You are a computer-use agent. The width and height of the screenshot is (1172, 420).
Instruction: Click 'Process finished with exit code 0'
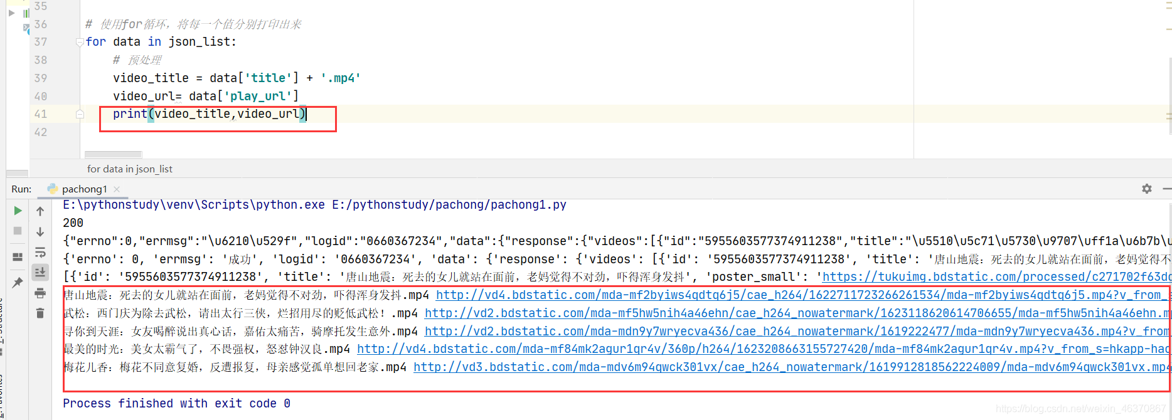[x=176, y=403]
